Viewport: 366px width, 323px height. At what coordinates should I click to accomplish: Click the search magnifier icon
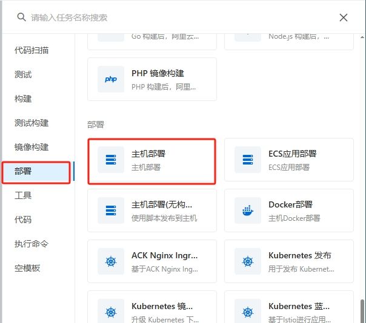coord(21,18)
